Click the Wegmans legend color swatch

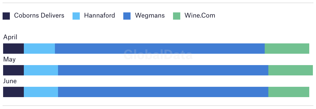pos(127,16)
